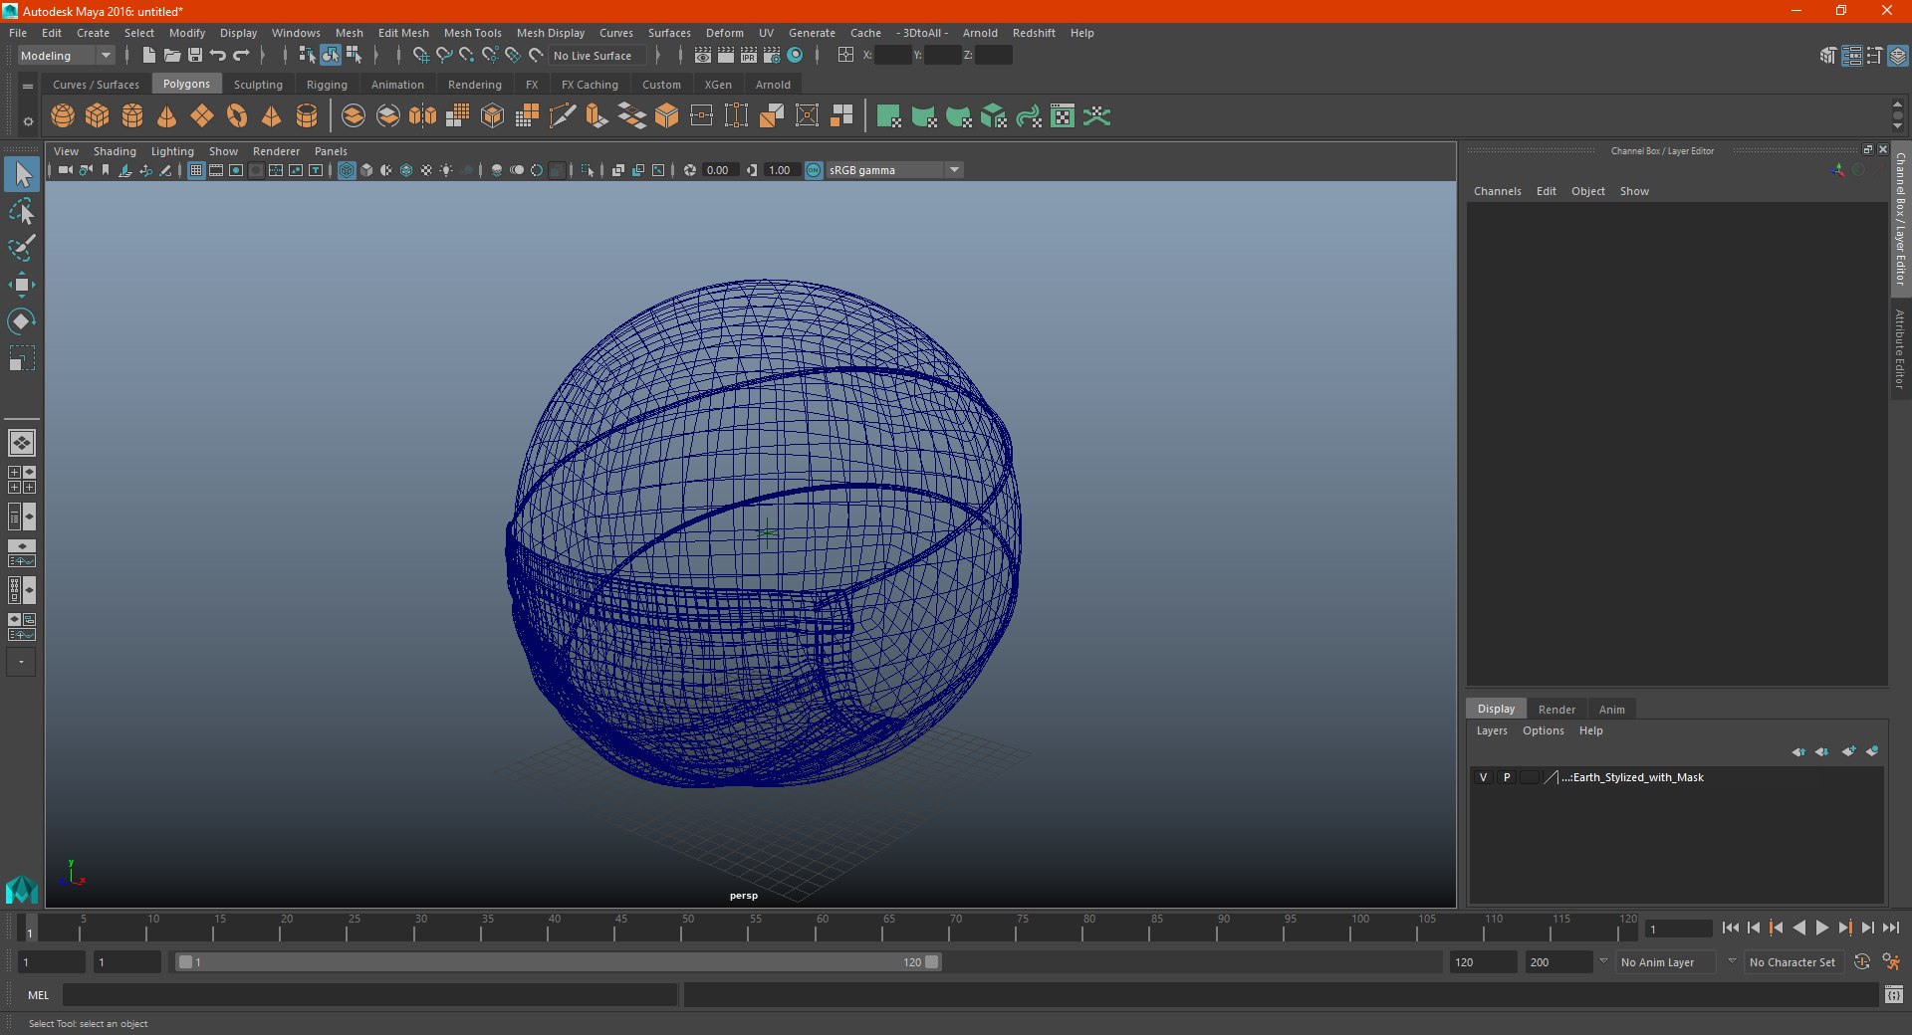Open the shelf tab selector menu button
The height and width of the screenshot is (1035, 1912).
coord(28,87)
